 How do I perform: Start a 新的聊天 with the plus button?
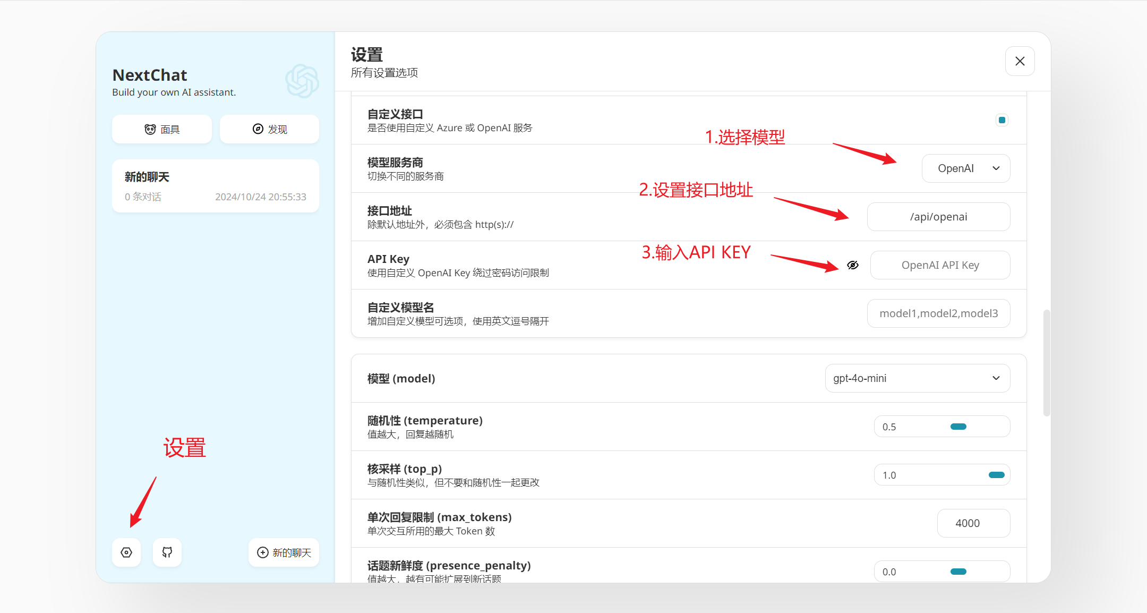[284, 552]
